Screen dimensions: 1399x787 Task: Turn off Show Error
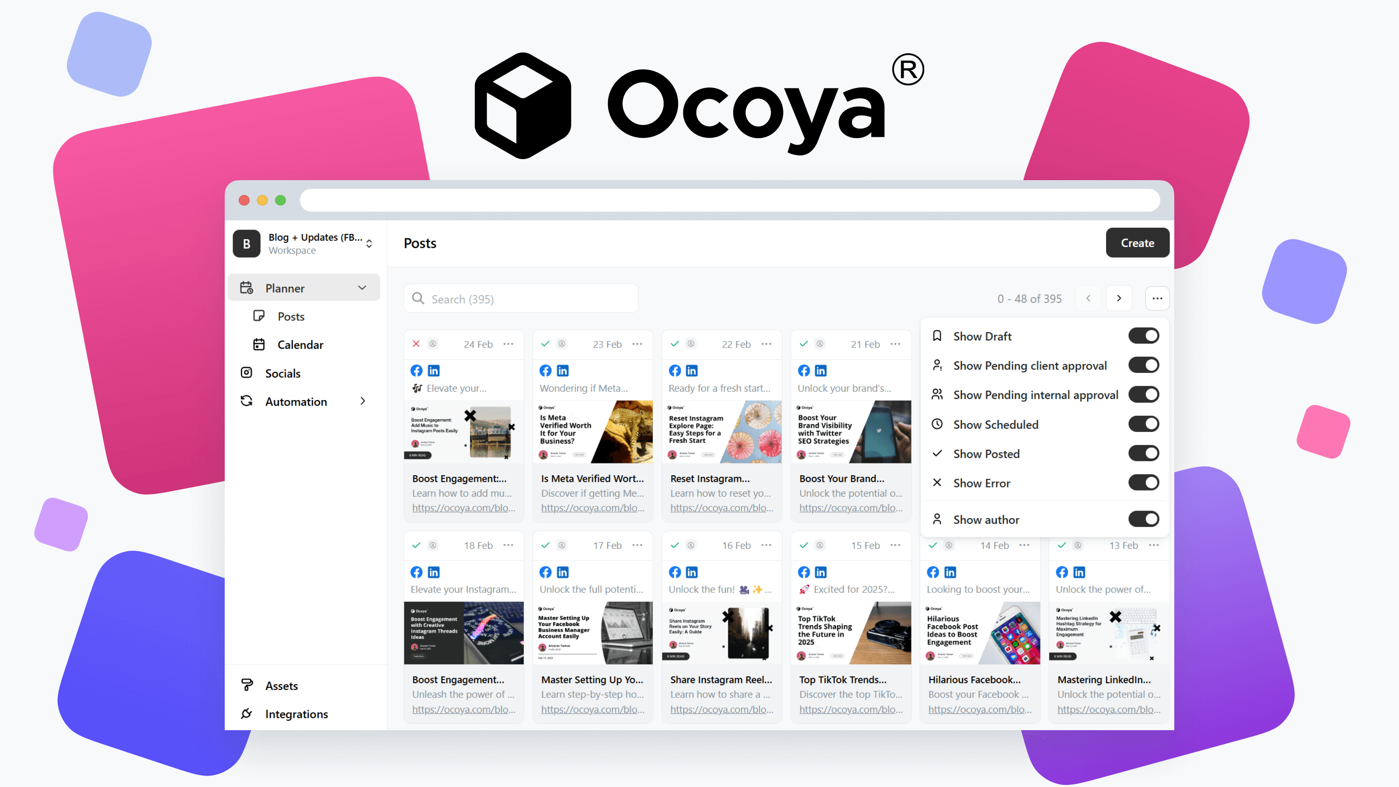(x=1144, y=483)
